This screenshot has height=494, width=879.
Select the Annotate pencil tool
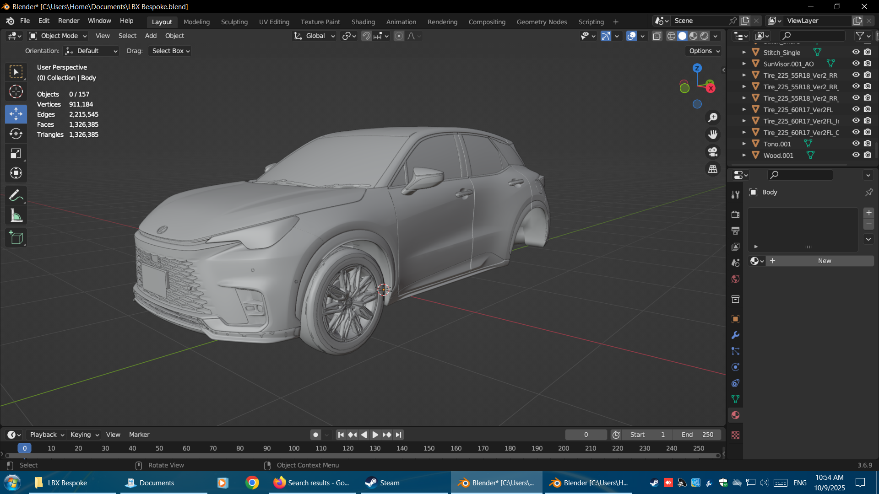coord(16,196)
